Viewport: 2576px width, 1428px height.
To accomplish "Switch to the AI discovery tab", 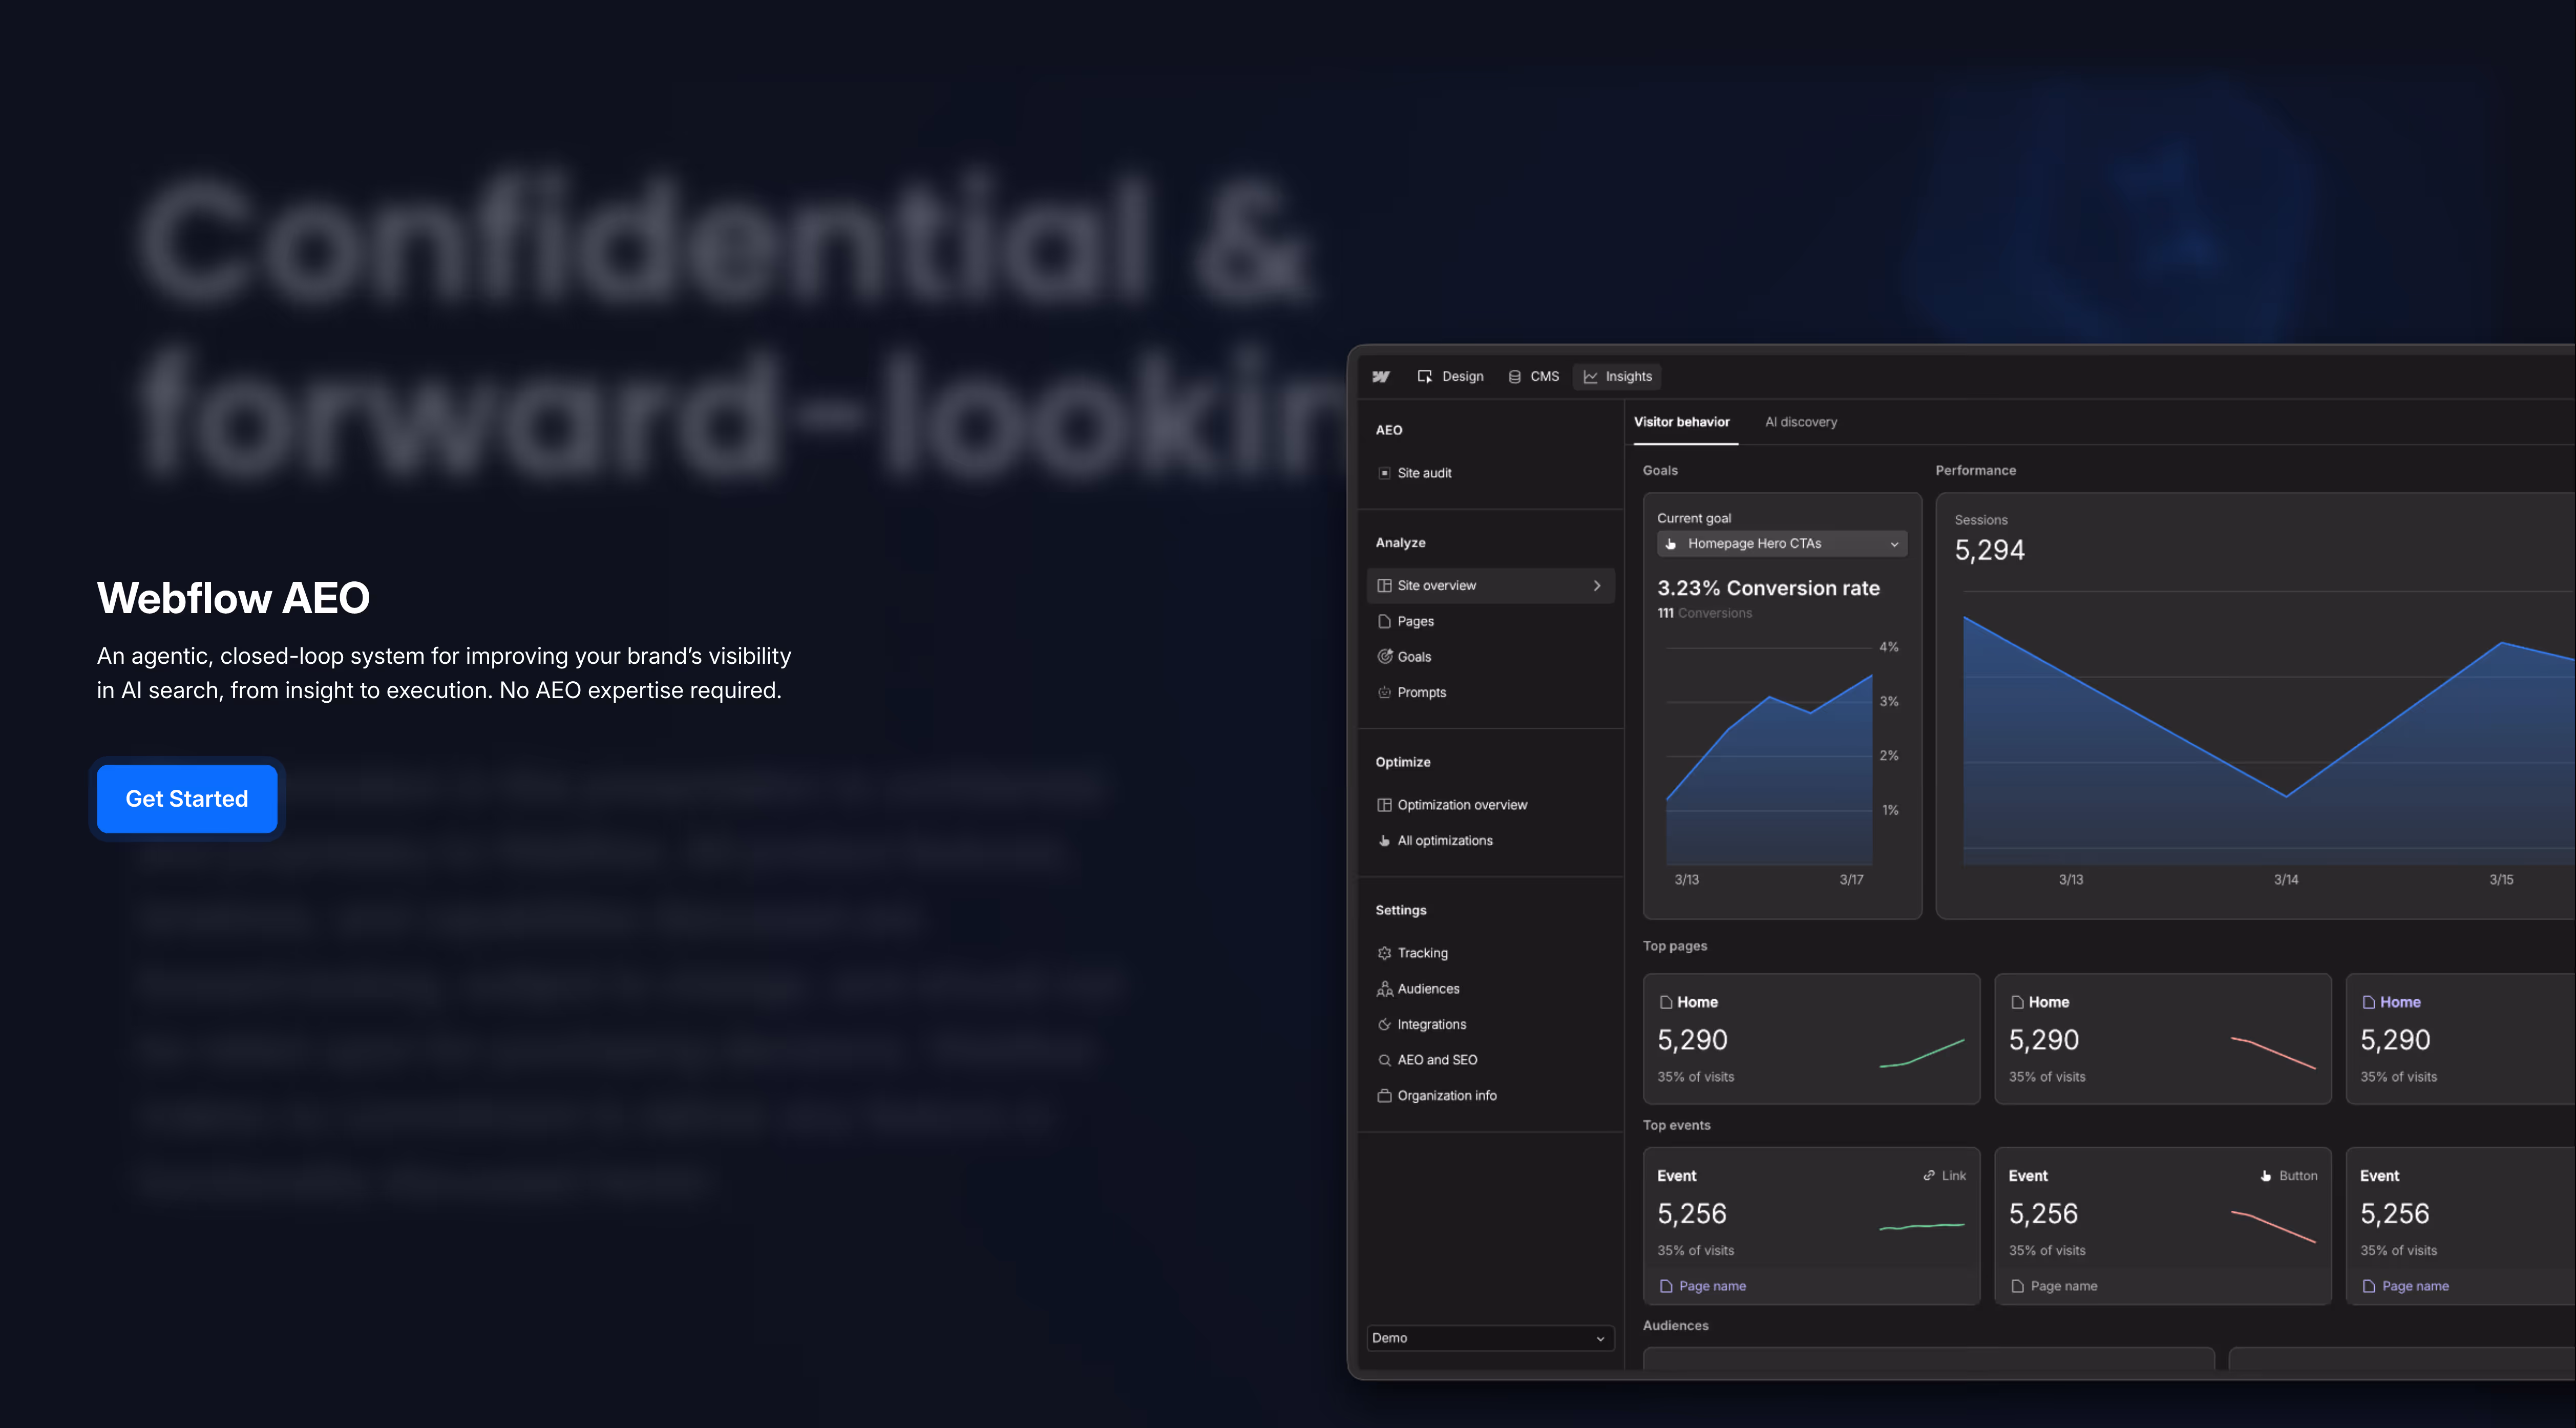I will 1800,422.
